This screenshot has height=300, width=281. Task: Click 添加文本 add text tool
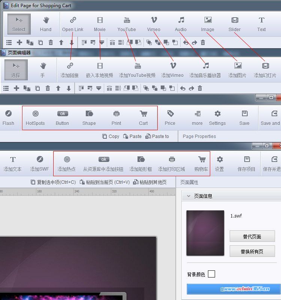pos(13,164)
